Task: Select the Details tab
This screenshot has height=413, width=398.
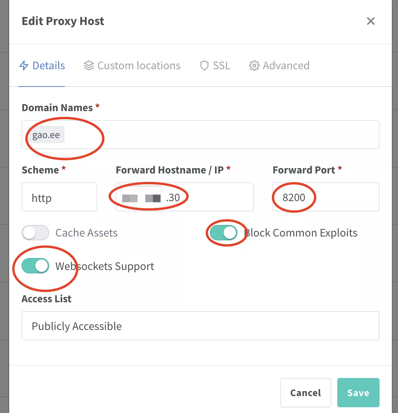Action: (48, 66)
